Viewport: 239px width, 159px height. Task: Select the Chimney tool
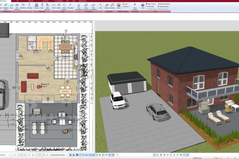coord(29,6)
